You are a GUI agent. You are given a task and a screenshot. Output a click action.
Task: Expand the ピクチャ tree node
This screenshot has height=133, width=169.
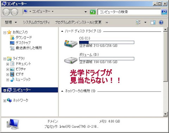pos(8,69)
